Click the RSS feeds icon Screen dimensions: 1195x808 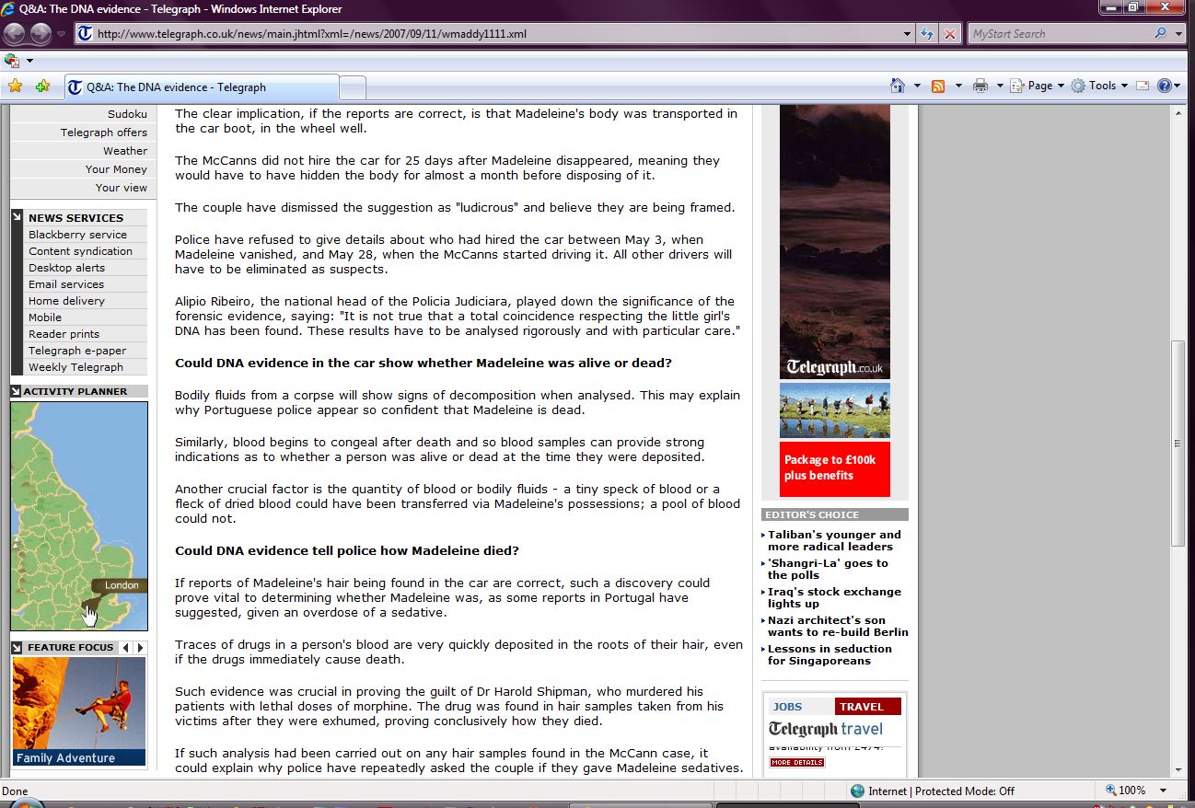[938, 86]
